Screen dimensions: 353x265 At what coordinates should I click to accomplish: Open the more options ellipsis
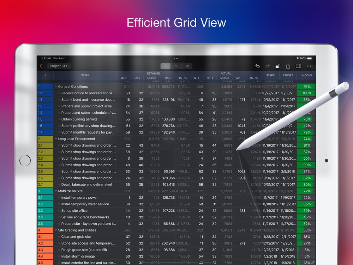click(309, 66)
